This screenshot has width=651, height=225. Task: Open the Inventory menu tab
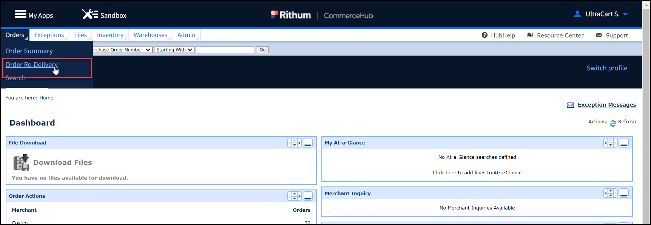110,35
